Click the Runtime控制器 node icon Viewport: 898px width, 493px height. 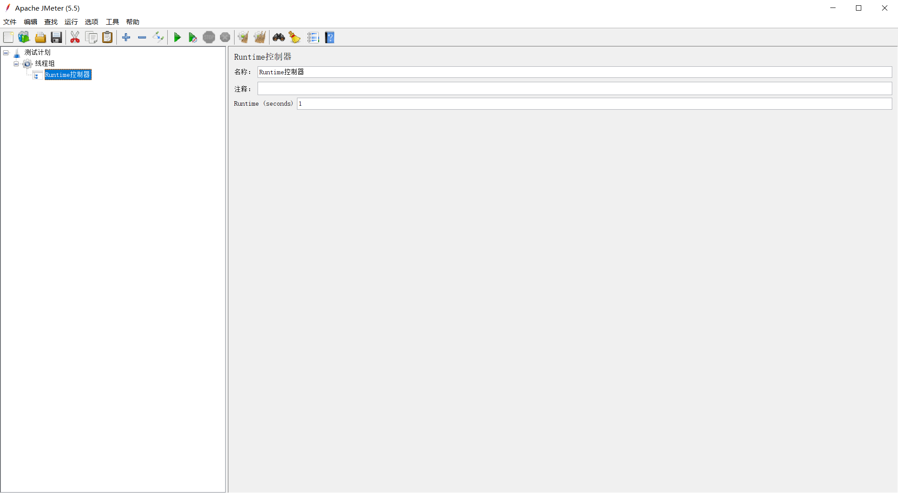pyautogui.click(x=38, y=75)
